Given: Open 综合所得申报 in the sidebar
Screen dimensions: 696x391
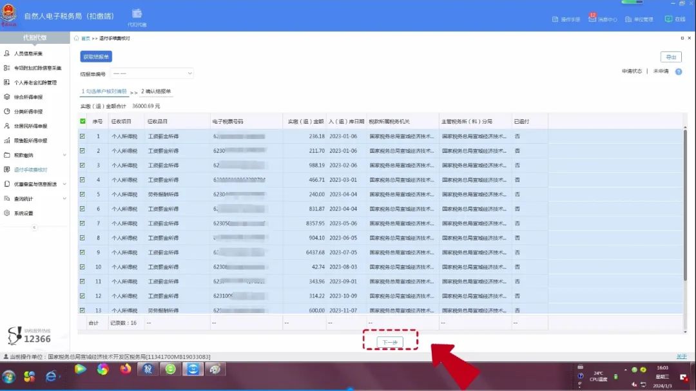Looking at the screenshot, I should click(x=28, y=97).
